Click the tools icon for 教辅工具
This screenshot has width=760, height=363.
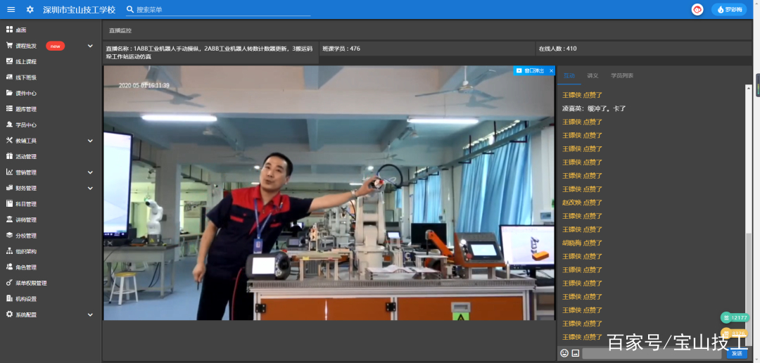(9, 141)
